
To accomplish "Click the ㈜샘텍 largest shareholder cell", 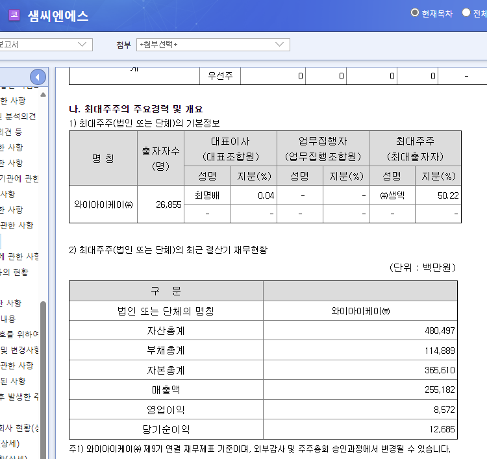I will (392, 195).
